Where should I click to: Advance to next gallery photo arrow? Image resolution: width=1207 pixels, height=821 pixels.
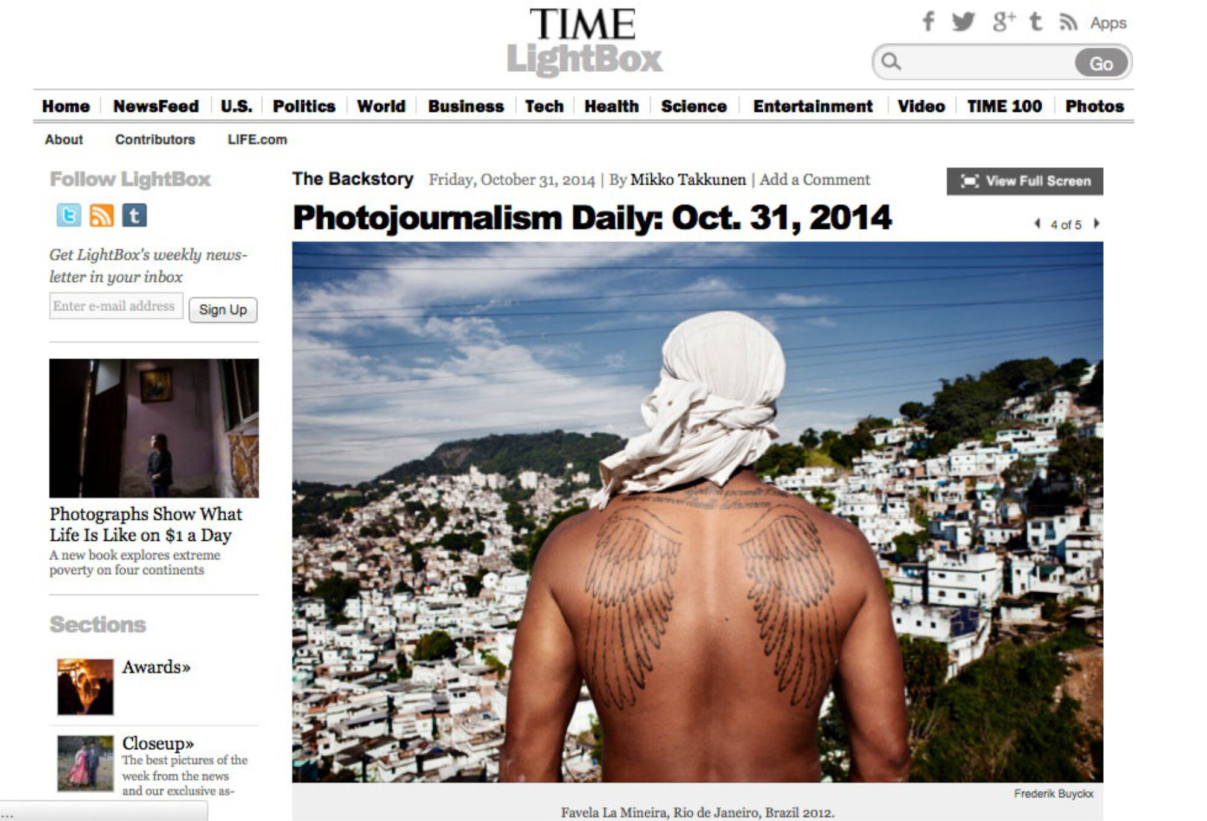(1097, 223)
